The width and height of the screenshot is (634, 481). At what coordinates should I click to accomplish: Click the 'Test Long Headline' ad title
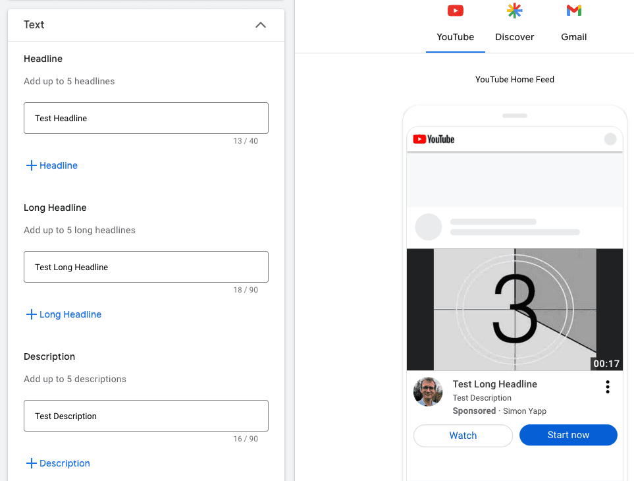pos(494,384)
